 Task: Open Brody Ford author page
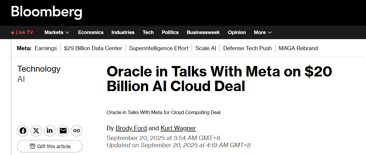click(x=131, y=128)
